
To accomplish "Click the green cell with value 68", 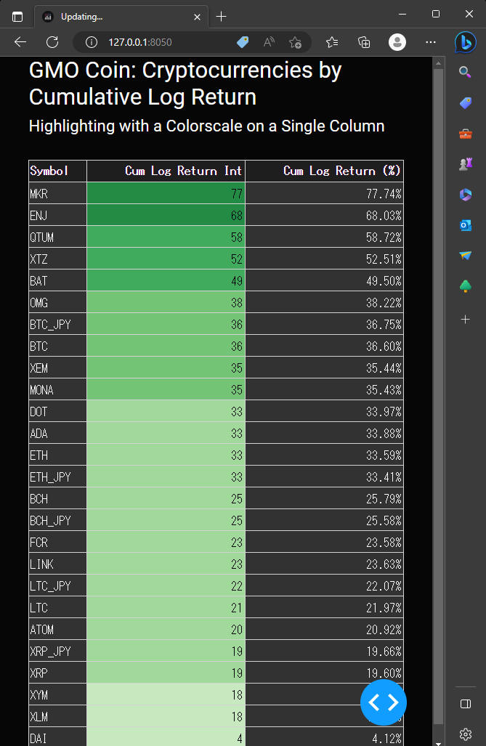I will click(166, 215).
